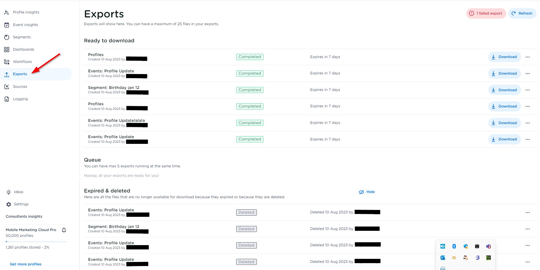The image size is (540, 270).
Task: Refresh the exports list
Action: [x=522, y=13]
